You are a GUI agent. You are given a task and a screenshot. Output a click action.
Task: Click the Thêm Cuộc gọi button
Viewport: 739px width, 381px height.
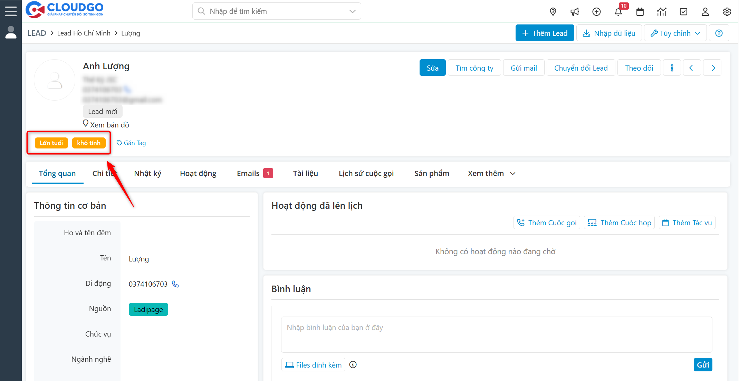[547, 223]
